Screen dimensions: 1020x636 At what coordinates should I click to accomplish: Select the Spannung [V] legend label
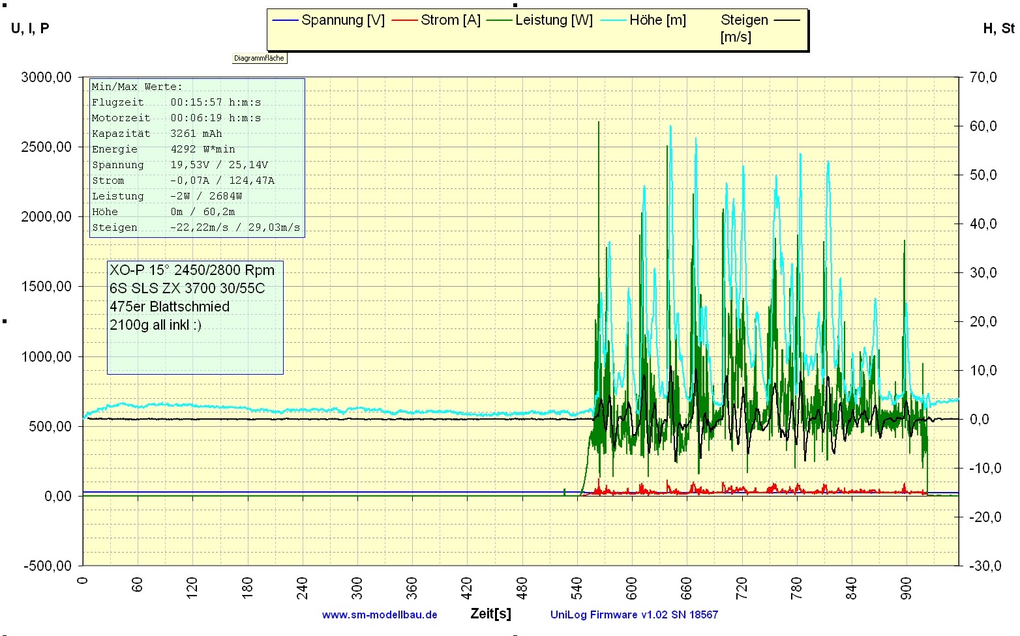[343, 20]
